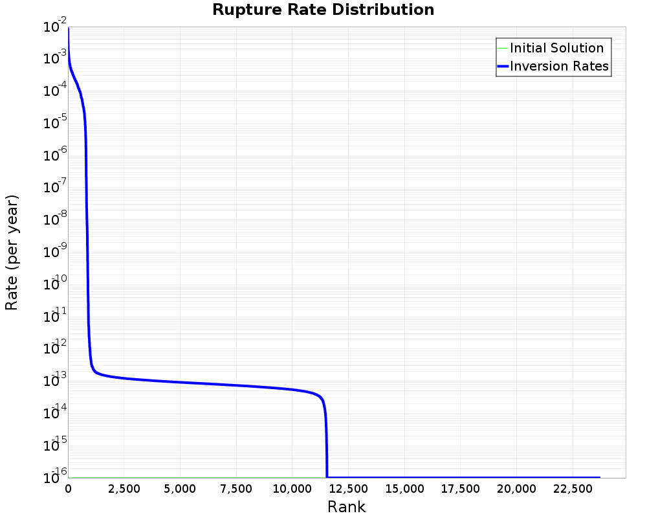647x518 pixels.
Task: Select the Inversion Rates legend label
Action: (x=559, y=66)
